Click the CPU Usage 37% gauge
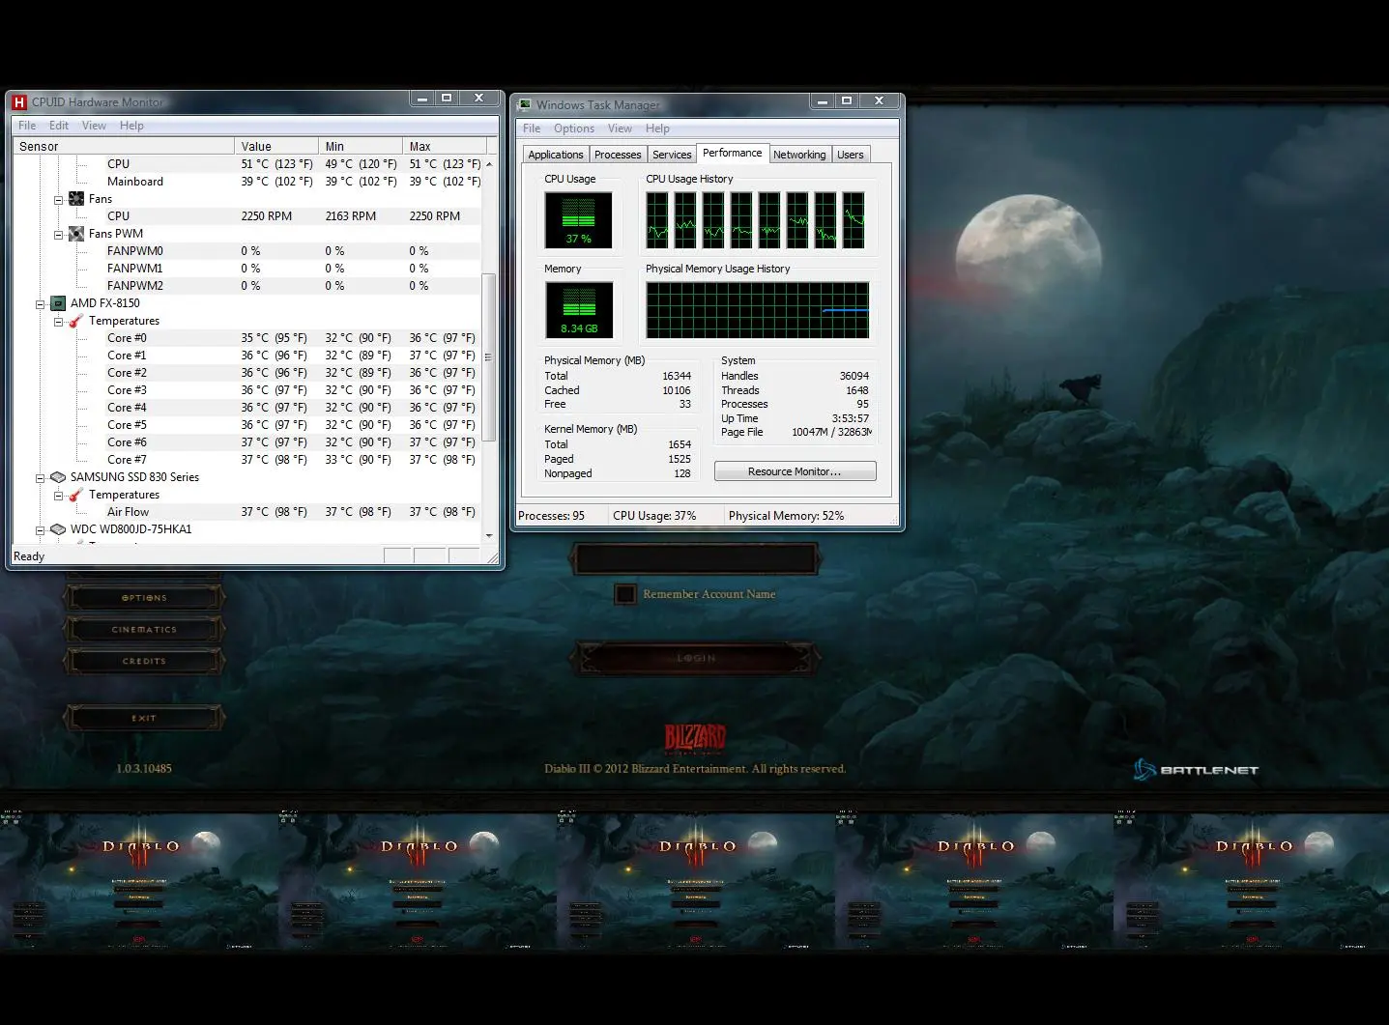The image size is (1389, 1025). (578, 220)
